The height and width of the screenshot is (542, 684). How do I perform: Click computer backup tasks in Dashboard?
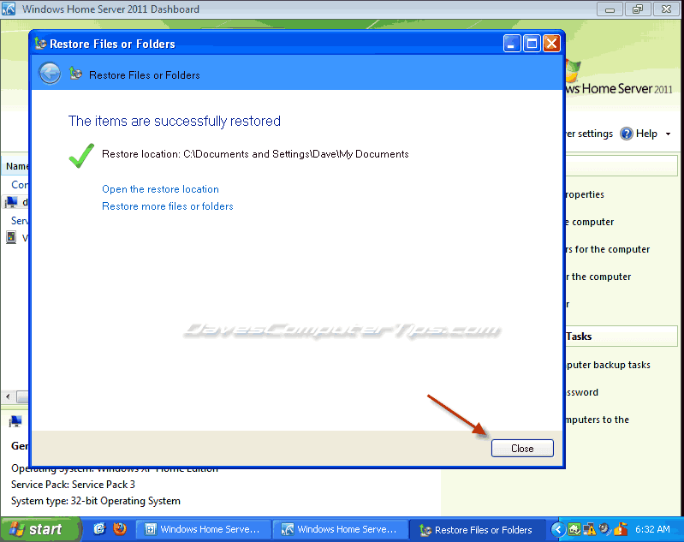click(x=608, y=365)
